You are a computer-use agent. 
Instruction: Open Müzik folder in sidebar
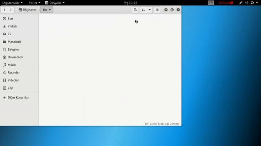pos(19,65)
